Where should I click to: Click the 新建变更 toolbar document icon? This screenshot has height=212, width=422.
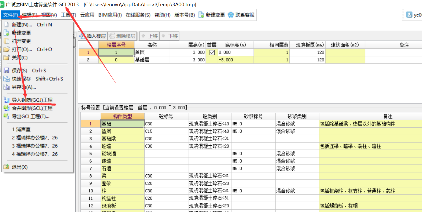[x=201, y=15]
